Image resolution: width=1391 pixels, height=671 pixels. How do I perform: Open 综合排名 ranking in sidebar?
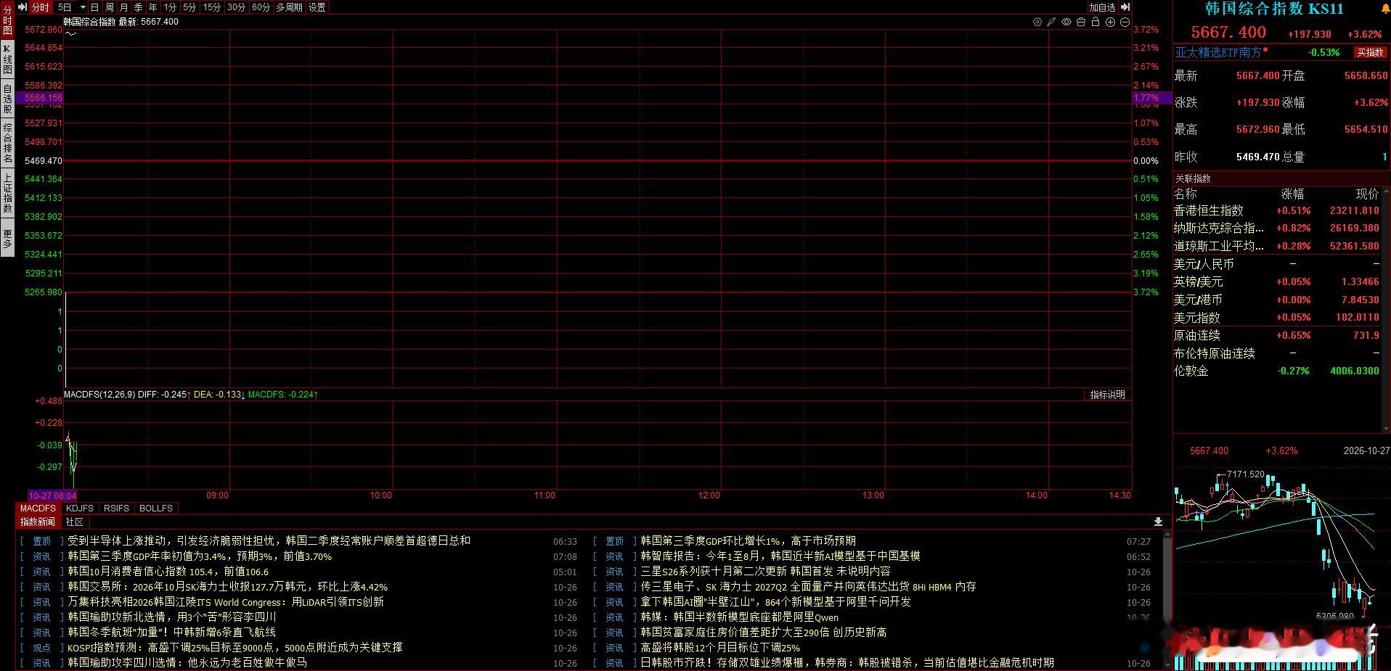click(x=7, y=143)
